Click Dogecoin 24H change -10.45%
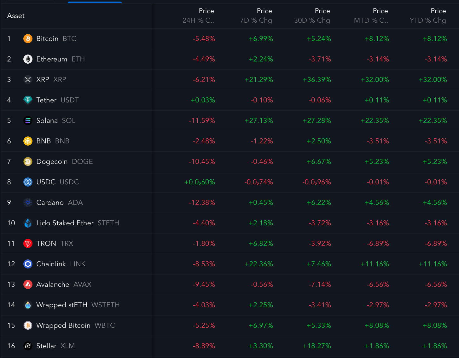 tap(202, 162)
